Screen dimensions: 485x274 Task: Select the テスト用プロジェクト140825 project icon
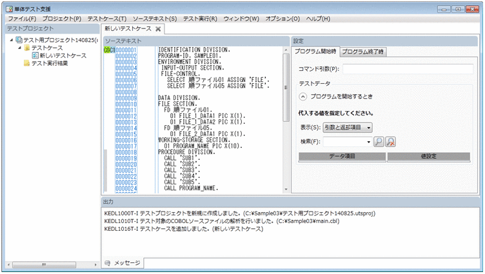click(19, 40)
